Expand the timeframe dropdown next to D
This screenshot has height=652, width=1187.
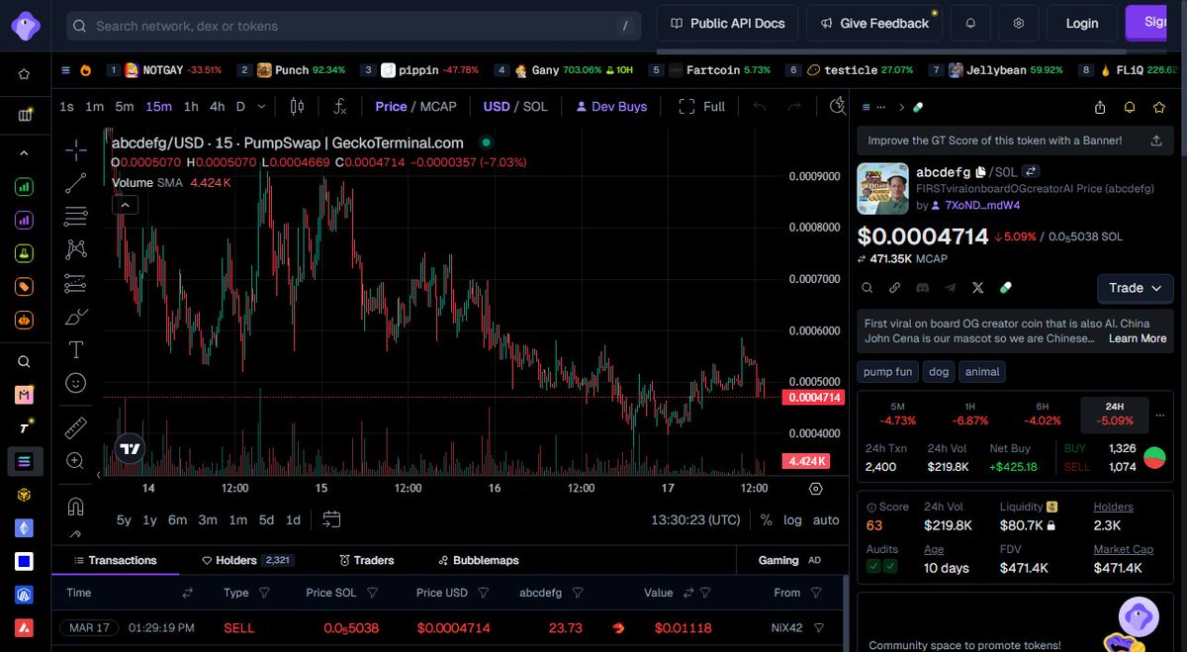pos(261,106)
